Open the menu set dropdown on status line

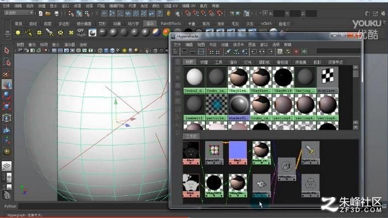(x=19, y=13)
